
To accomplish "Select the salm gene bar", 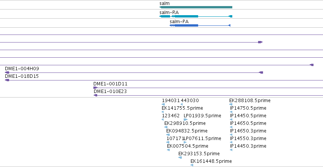I will pos(196,7).
